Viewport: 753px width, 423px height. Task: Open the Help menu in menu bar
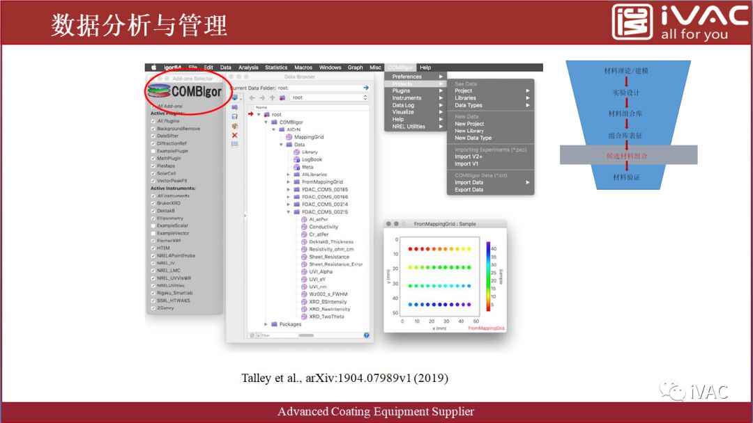[x=425, y=67]
